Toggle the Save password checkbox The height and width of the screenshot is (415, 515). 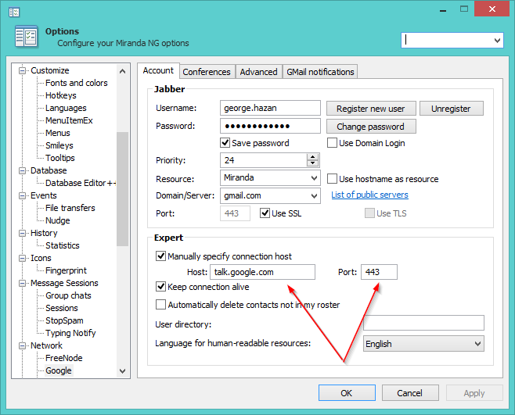[225, 143]
